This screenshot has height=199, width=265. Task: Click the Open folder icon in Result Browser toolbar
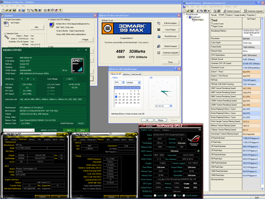pyautogui.click(x=188, y=11)
